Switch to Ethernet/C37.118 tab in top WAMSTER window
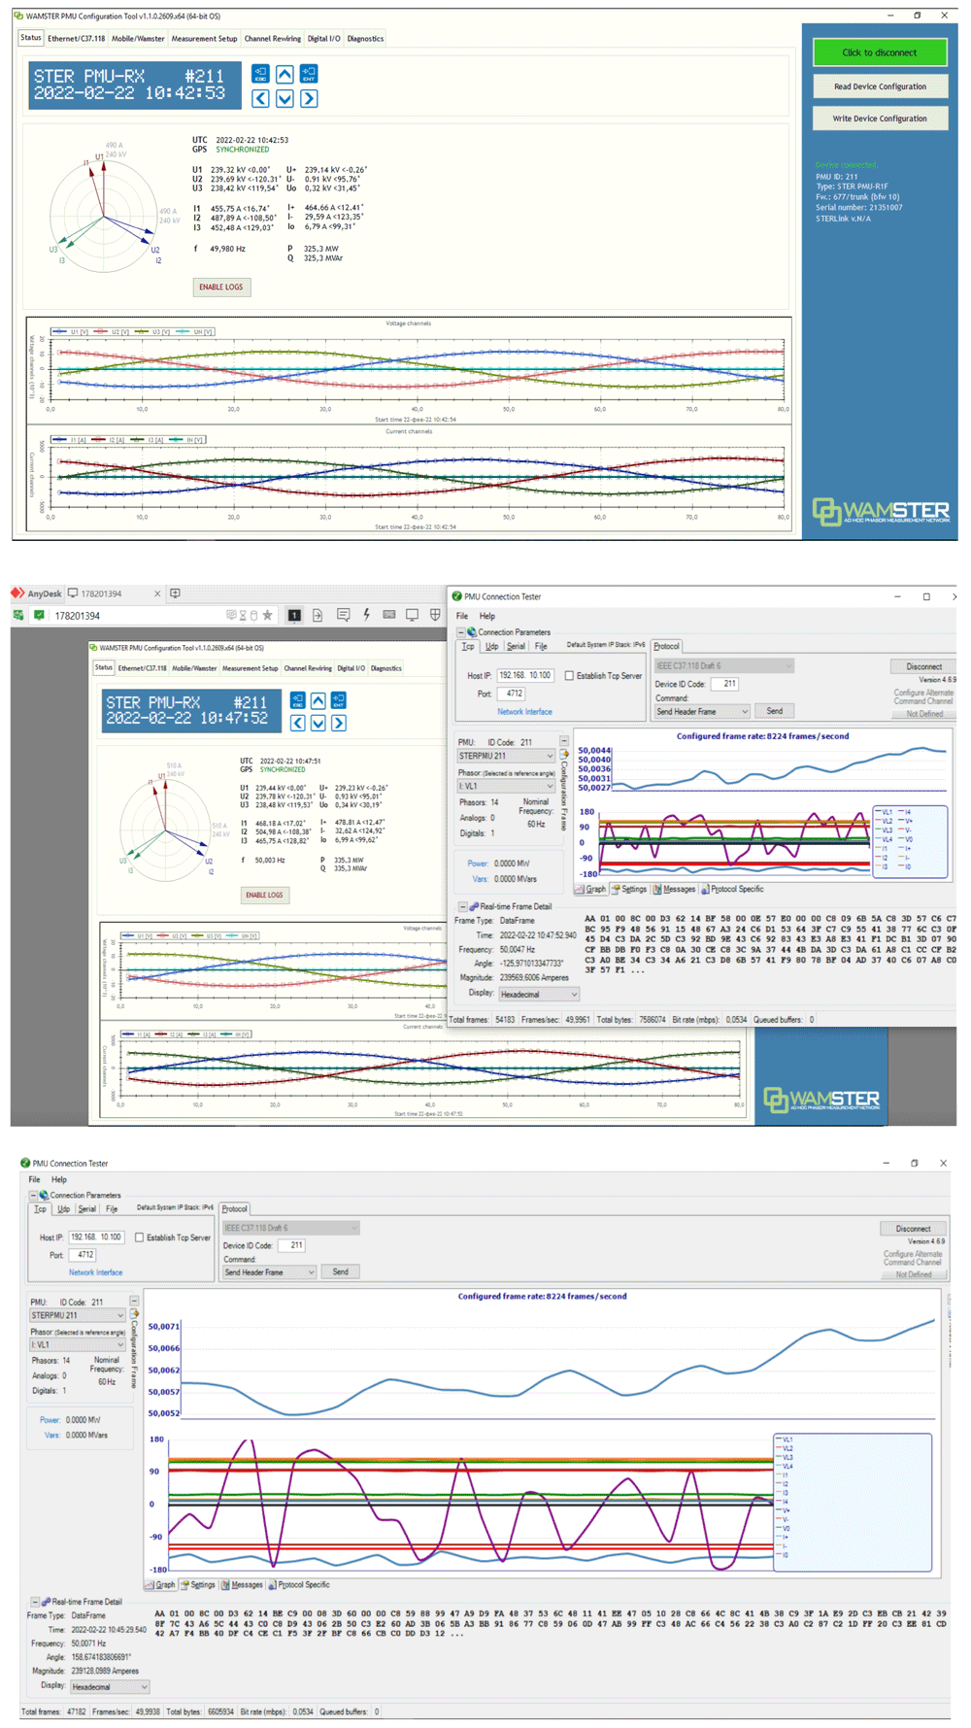The height and width of the screenshot is (1728, 971). click(77, 39)
